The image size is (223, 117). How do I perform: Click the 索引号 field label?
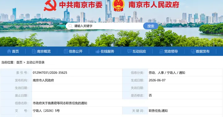(x=22, y=73)
